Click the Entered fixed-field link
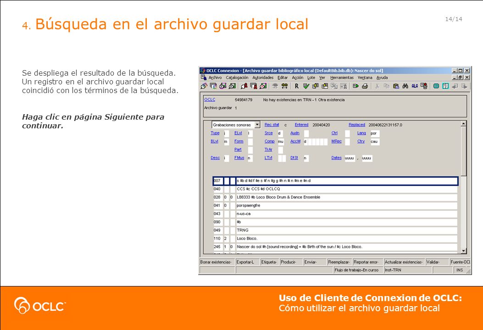This screenshot has height=330, width=483. click(301, 125)
